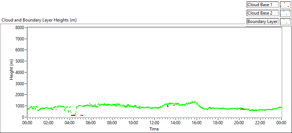Click the ending 00:00 time axis label
The height and width of the screenshot is (133, 292).
(x=281, y=123)
